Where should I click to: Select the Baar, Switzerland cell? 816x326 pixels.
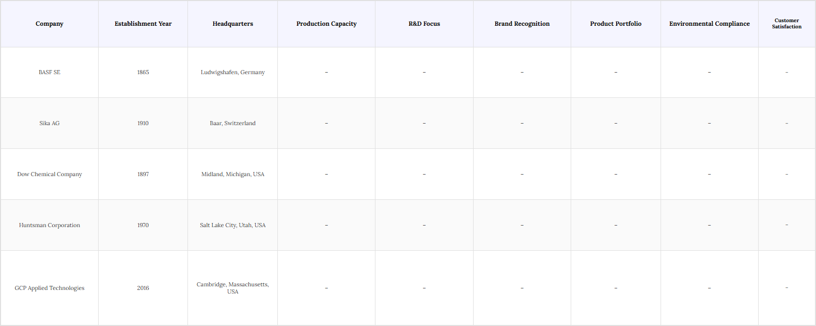233,124
